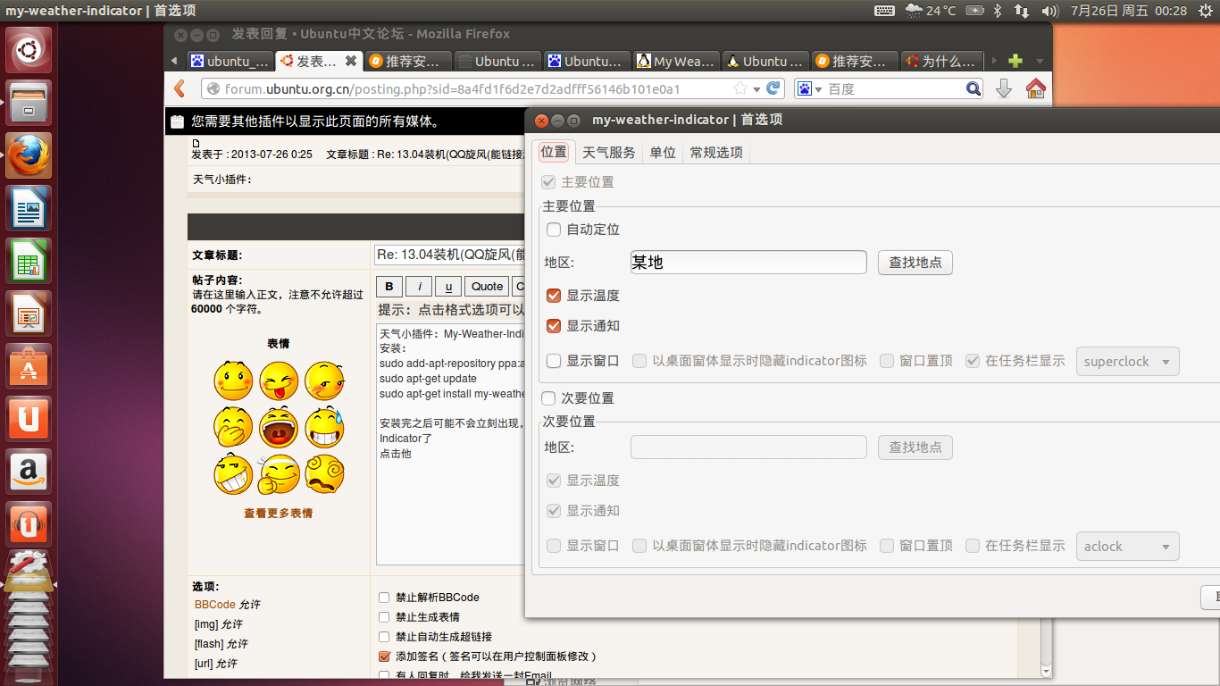Viewport: 1220px width, 686px height.
Task: Switch to the ubuntu_ Firefox tab
Action: 229,61
